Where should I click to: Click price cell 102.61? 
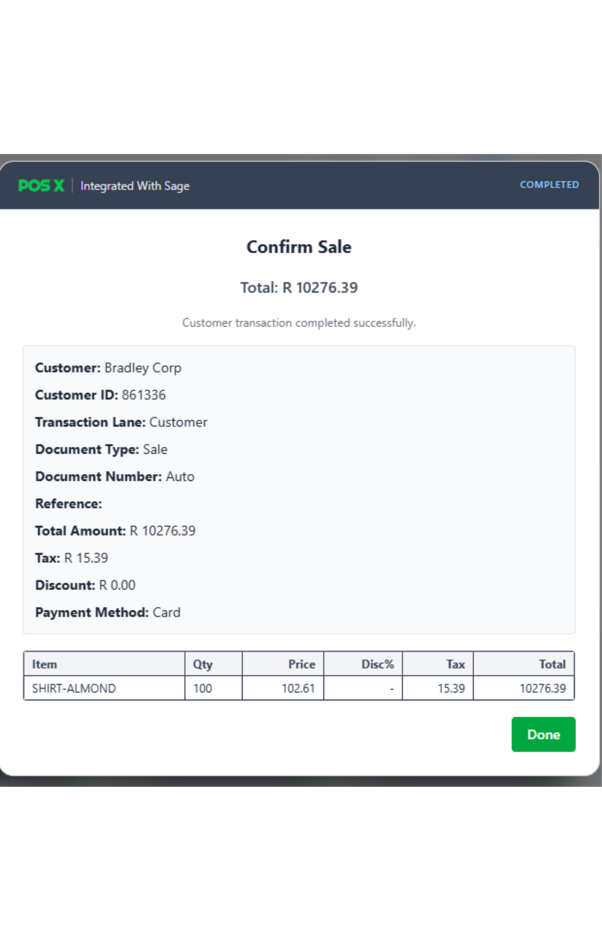(283, 688)
